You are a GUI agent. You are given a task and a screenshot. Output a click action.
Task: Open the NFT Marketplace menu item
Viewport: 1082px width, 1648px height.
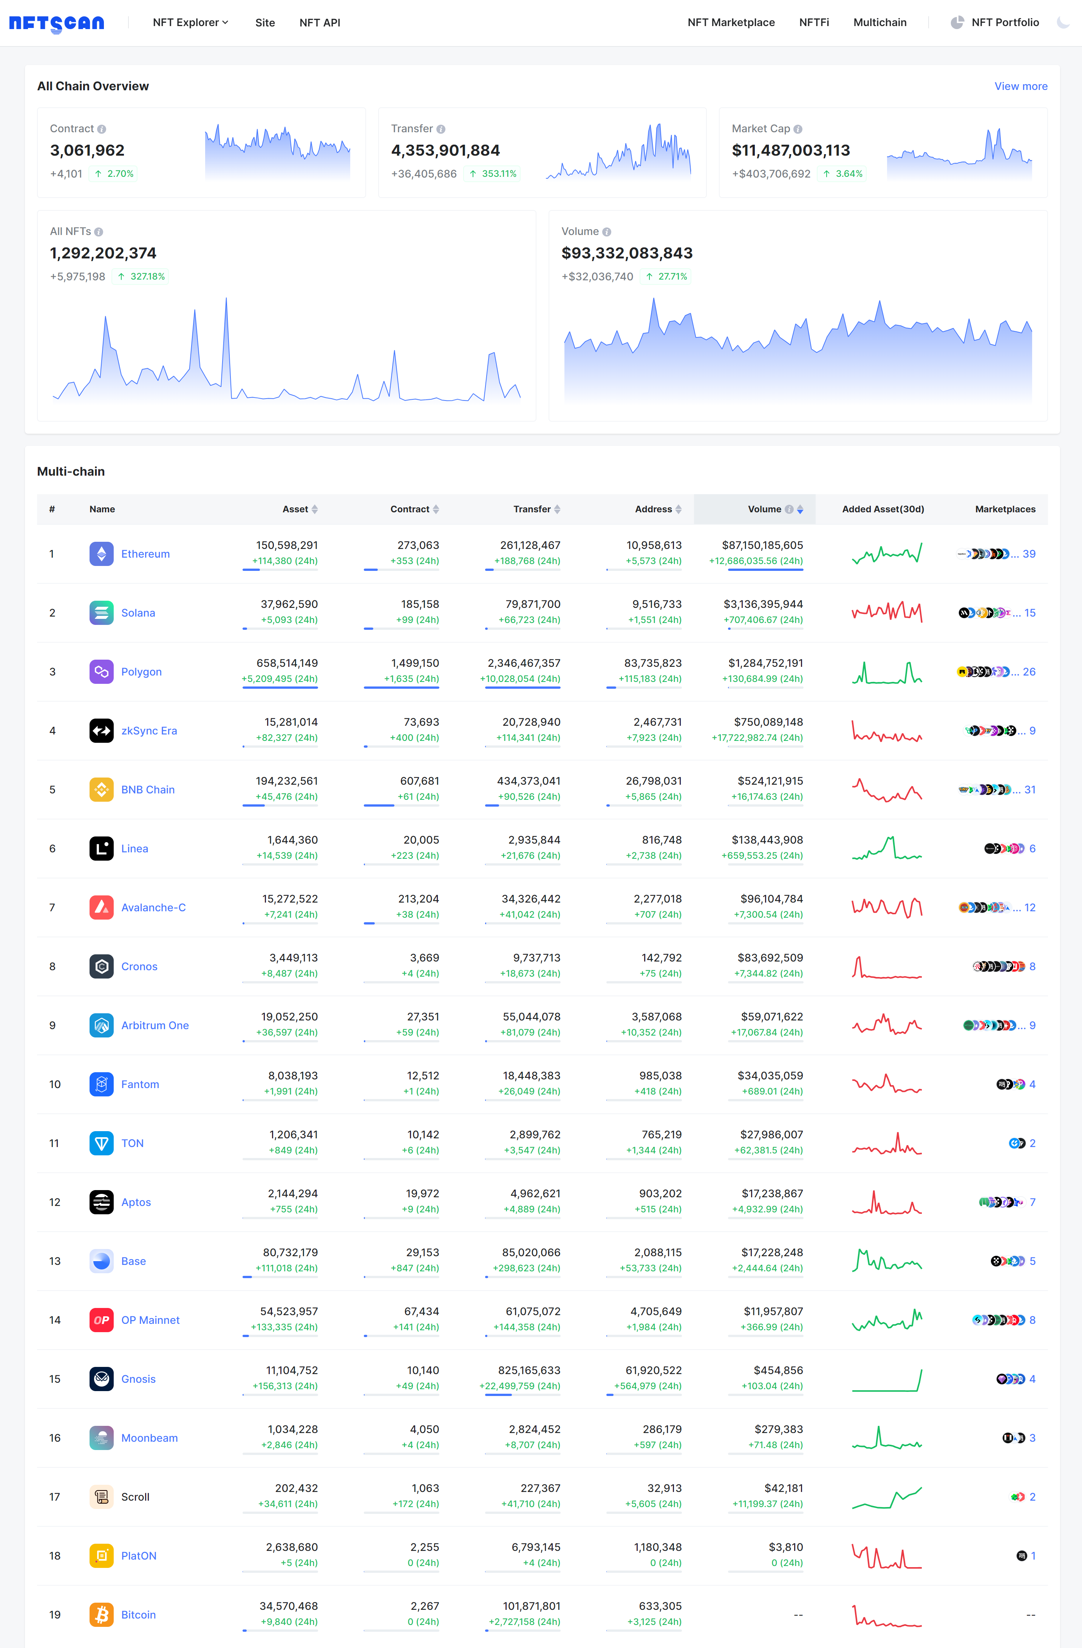coord(731,22)
